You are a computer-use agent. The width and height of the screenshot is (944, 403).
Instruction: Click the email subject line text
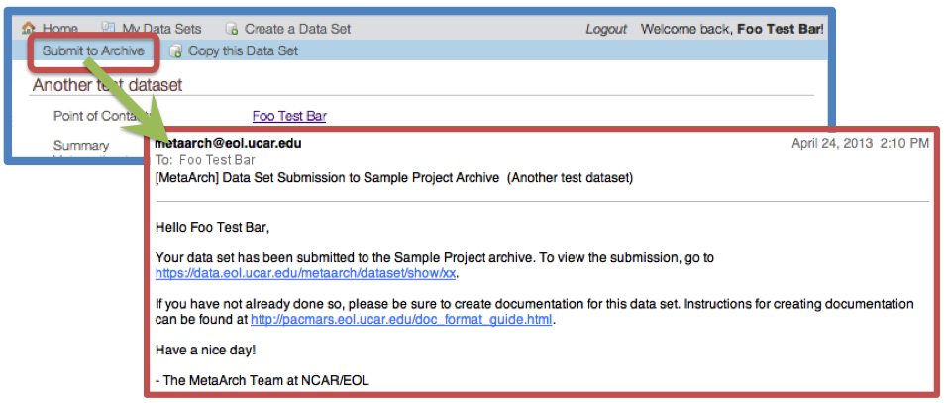tap(393, 178)
